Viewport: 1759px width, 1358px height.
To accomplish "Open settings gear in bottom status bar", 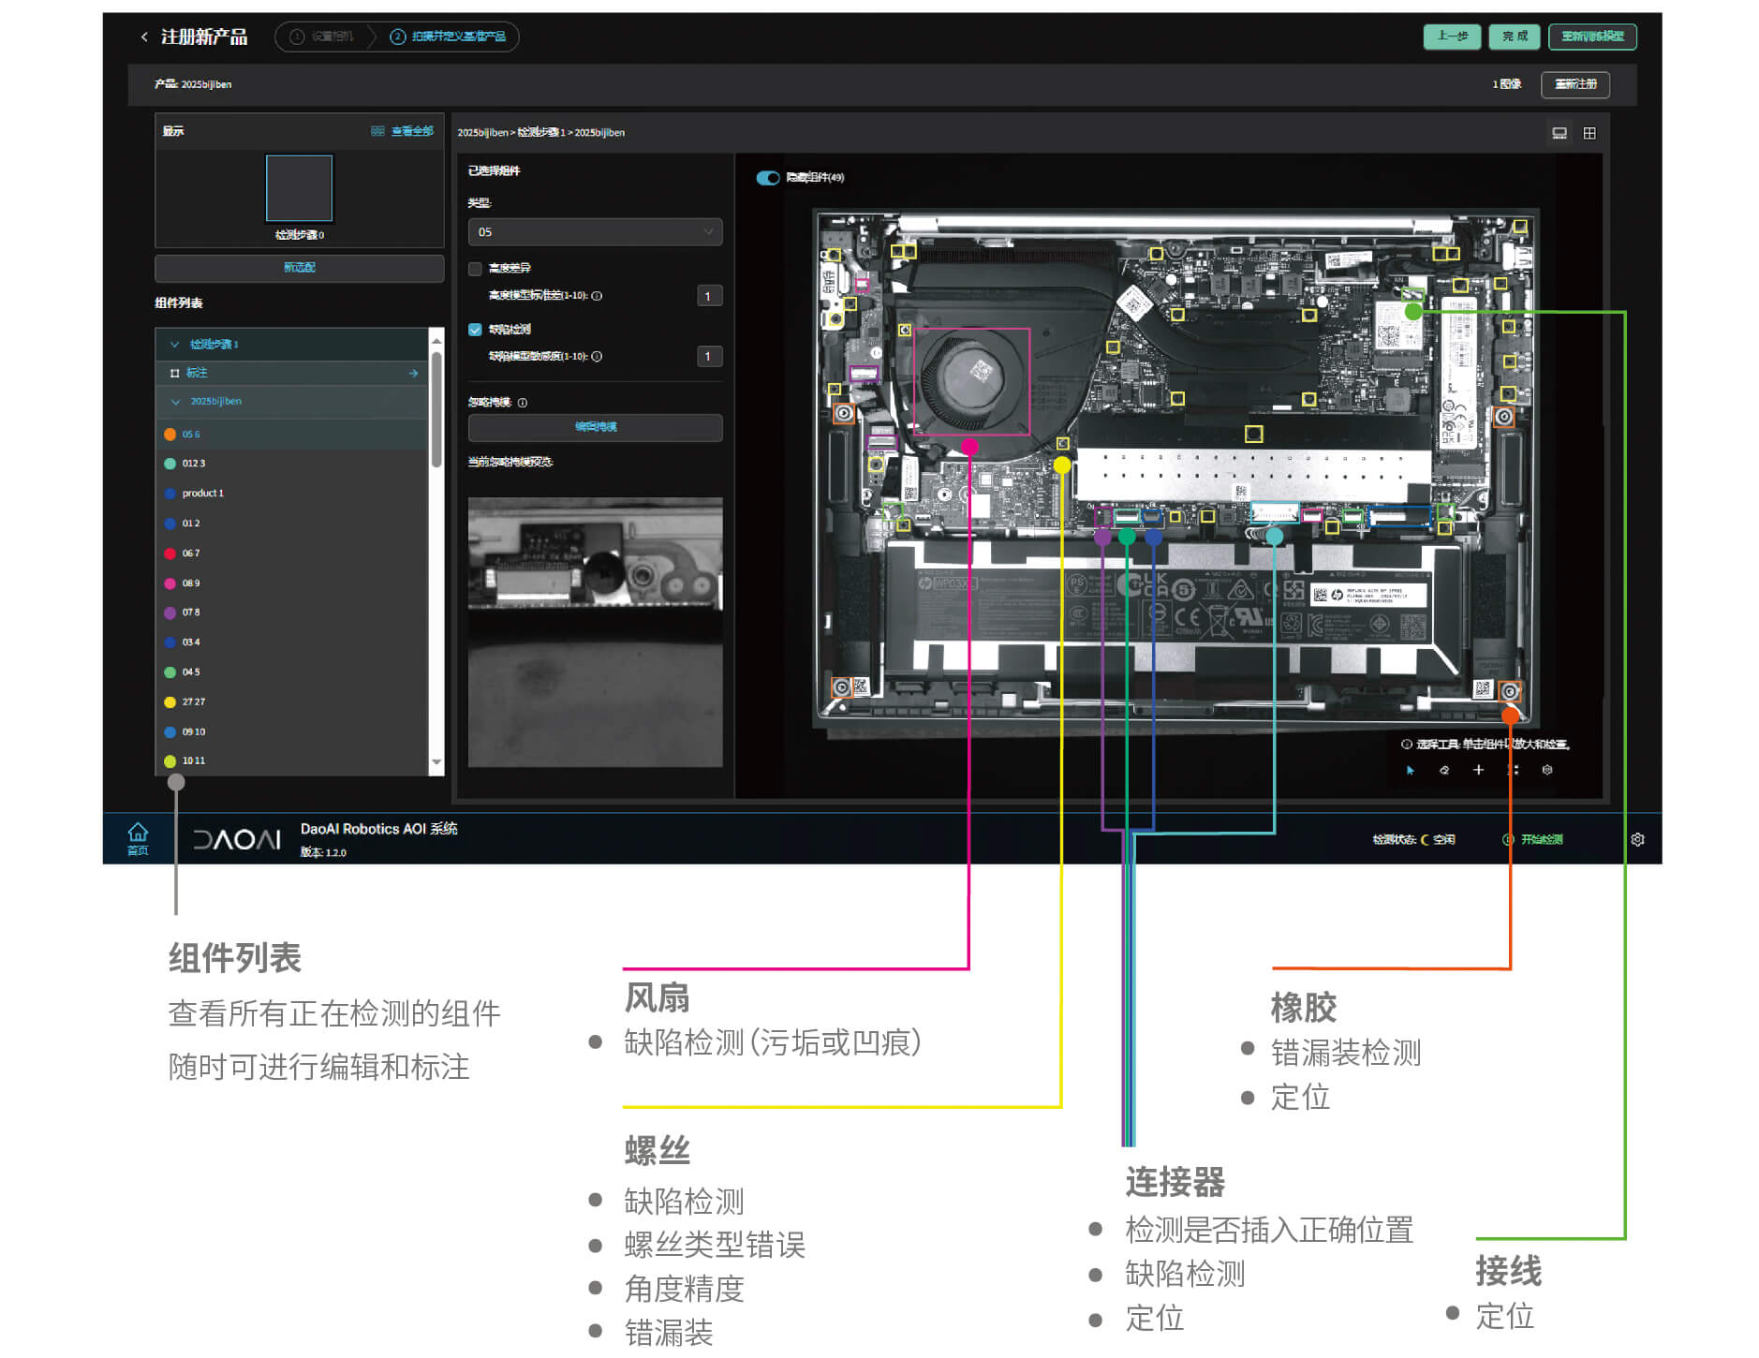I will tap(1637, 840).
